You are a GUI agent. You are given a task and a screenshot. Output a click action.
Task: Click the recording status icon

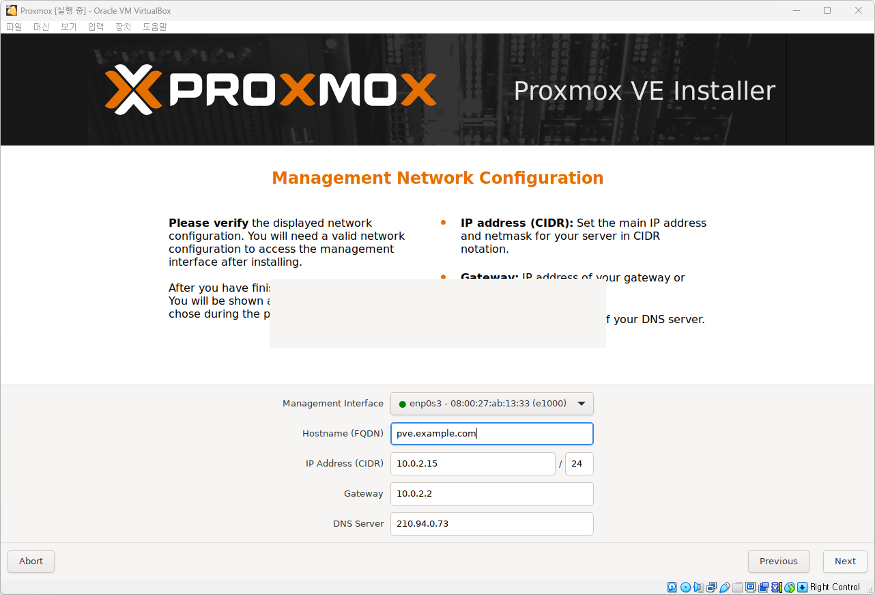pos(764,587)
